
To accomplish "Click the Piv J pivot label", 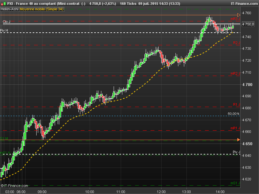I will point(236,152).
